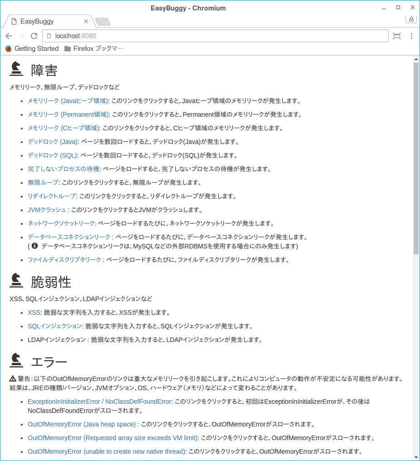Open OutOfMemoryError (unable to create new native thread) link

pyautogui.click(x=107, y=451)
